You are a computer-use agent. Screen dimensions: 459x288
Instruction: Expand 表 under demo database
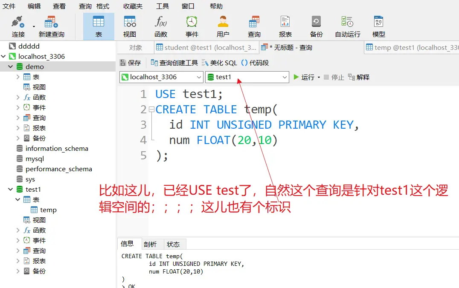tap(18, 77)
